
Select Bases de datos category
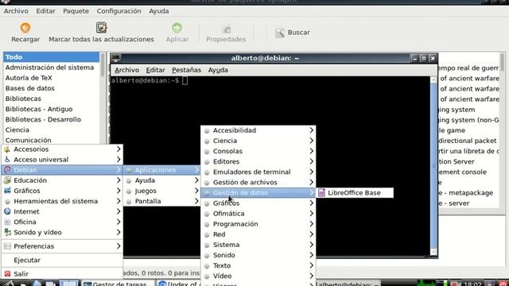51,88
